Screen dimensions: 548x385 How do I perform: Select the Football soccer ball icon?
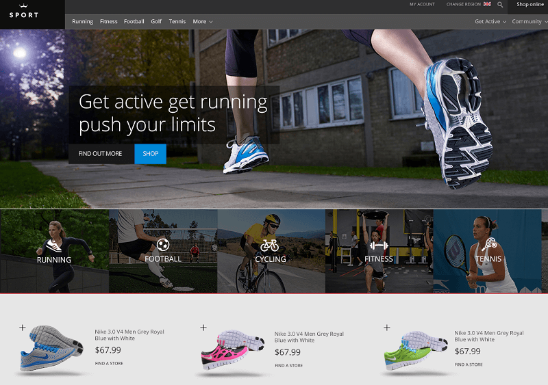163,244
